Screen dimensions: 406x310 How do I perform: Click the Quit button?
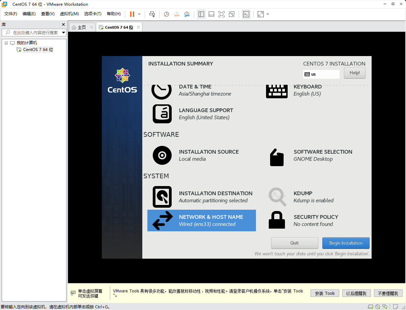295,243
